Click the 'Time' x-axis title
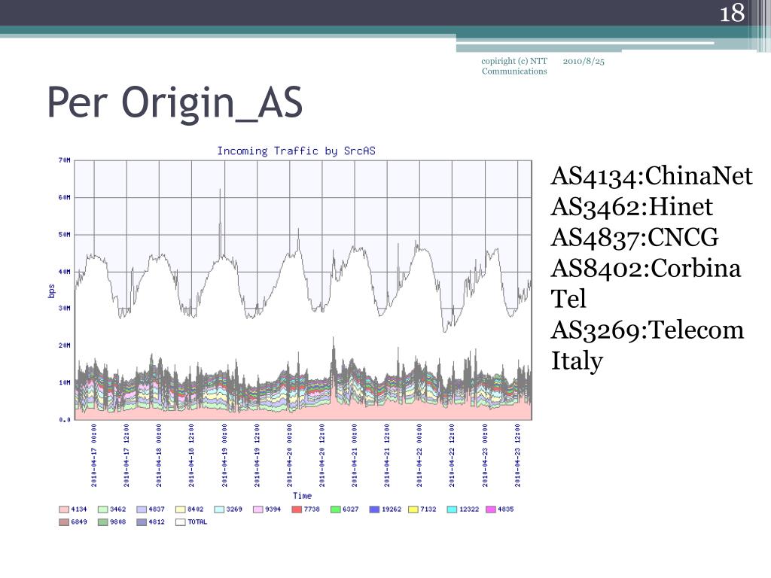Image resolution: width=771 pixels, height=578 pixels. tap(303, 496)
